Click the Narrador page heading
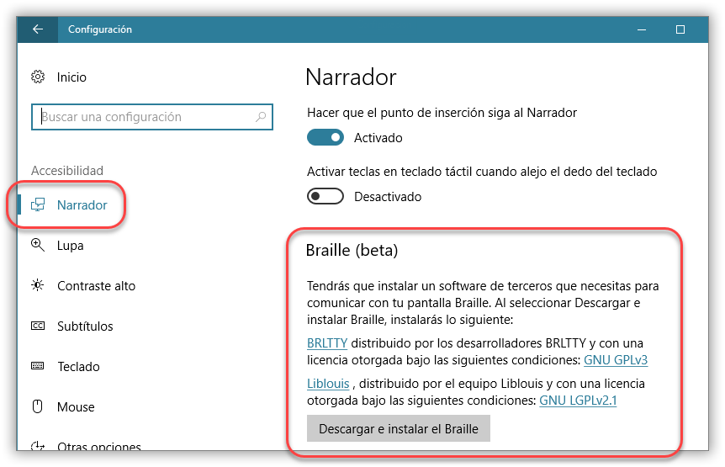725x467 pixels. click(351, 77)
